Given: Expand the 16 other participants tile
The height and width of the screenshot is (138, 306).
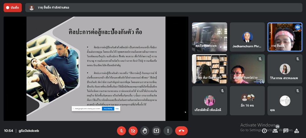Looking at the screenshot, I should coord(247,101).
